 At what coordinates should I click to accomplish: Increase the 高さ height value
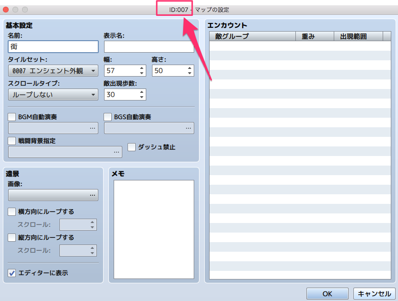[x=189, y=68]
